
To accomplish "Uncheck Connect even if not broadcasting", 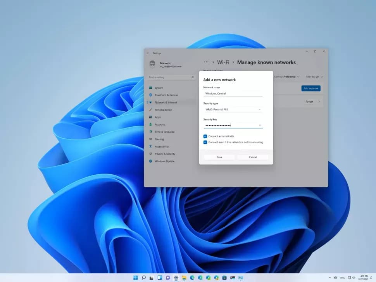I will click(205, 142).
